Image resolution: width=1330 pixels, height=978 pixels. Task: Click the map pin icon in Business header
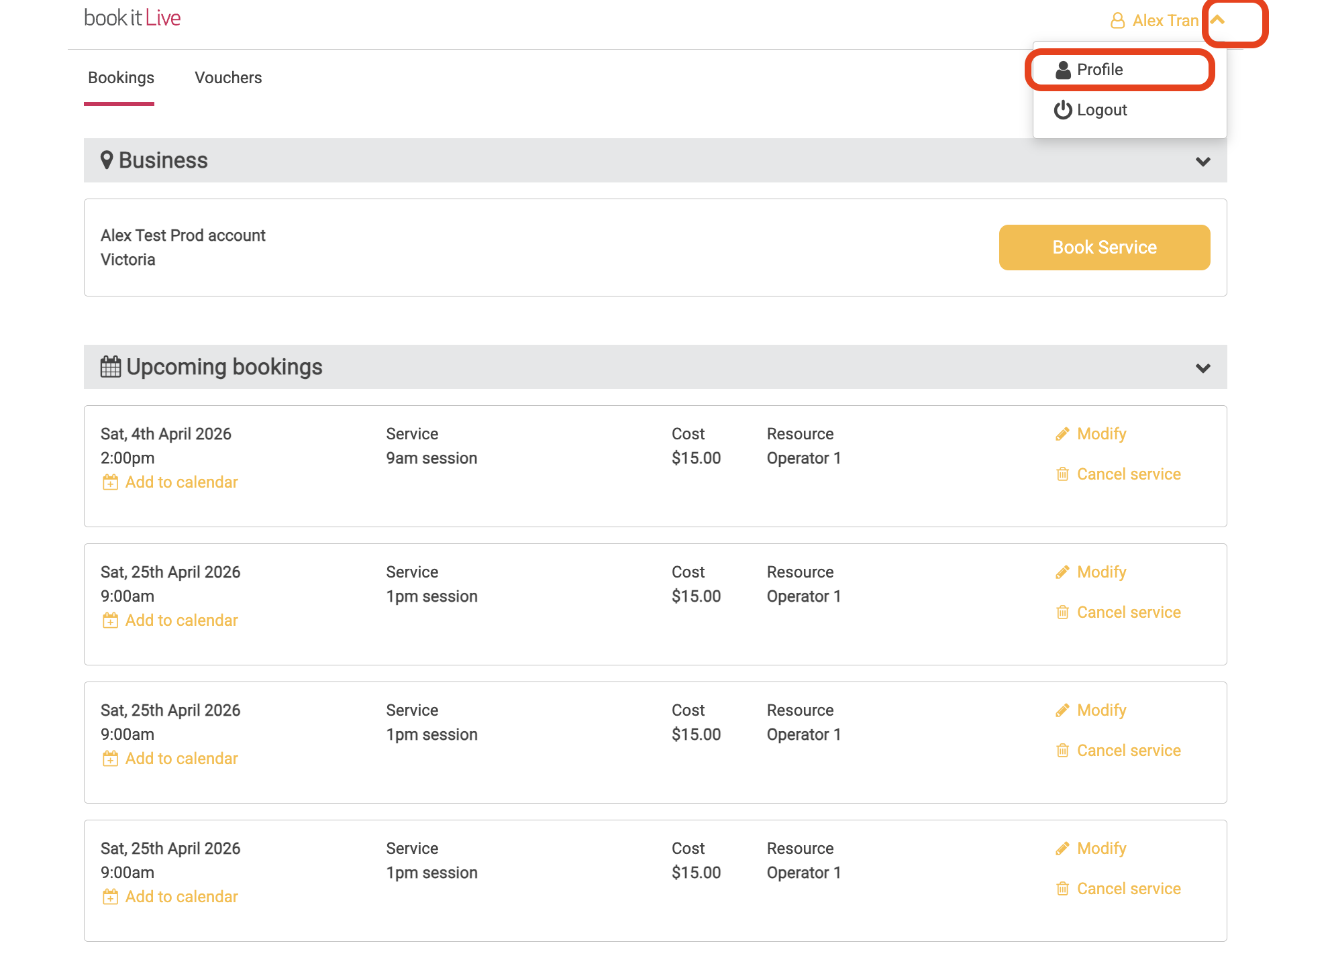coord(107,160)
